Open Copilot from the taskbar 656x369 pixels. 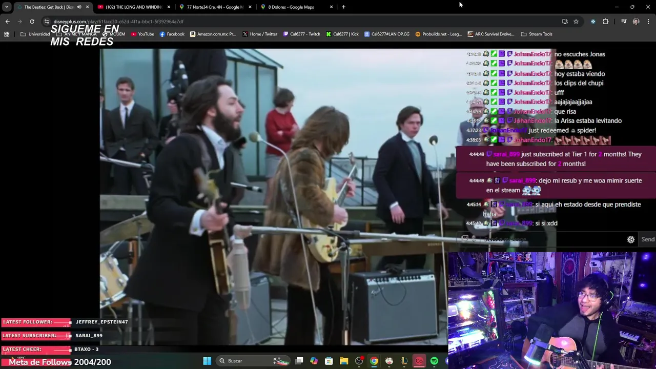click(x=314, y=361)
